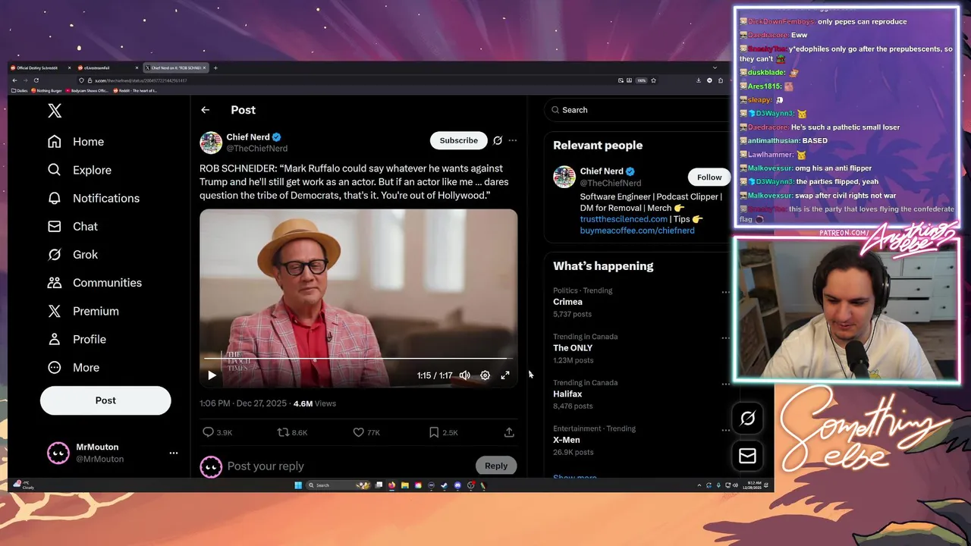
Task: Open Steam from the taskbar
Action: 445,485
